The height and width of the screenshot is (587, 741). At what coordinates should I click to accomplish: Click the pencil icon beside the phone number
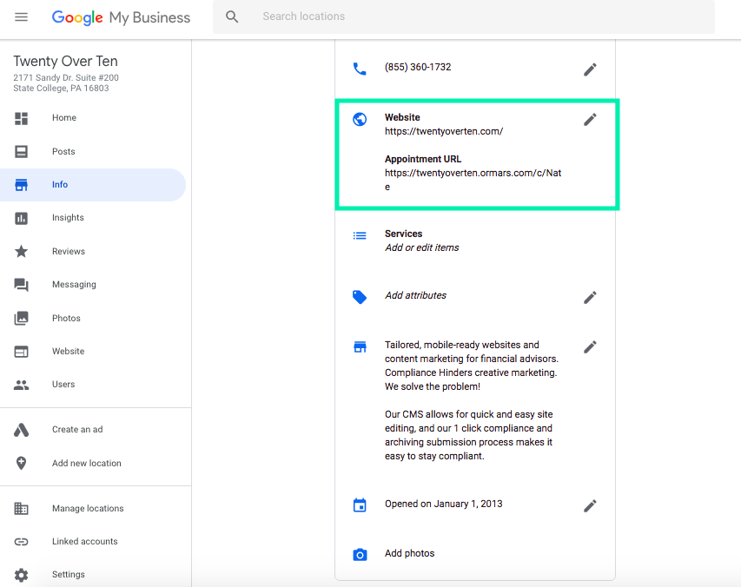[590, 69]
